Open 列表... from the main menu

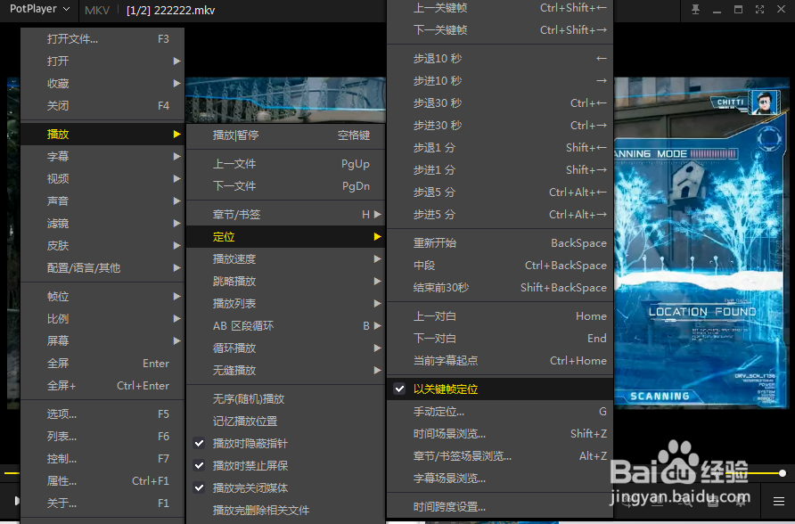pos(102,437)
